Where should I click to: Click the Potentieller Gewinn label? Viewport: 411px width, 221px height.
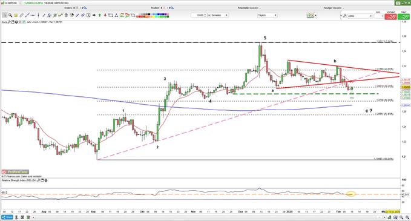point(248,8)
